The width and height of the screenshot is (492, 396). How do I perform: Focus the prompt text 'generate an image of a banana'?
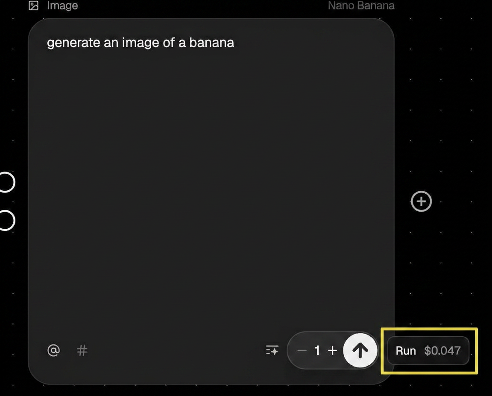(140, 43)
